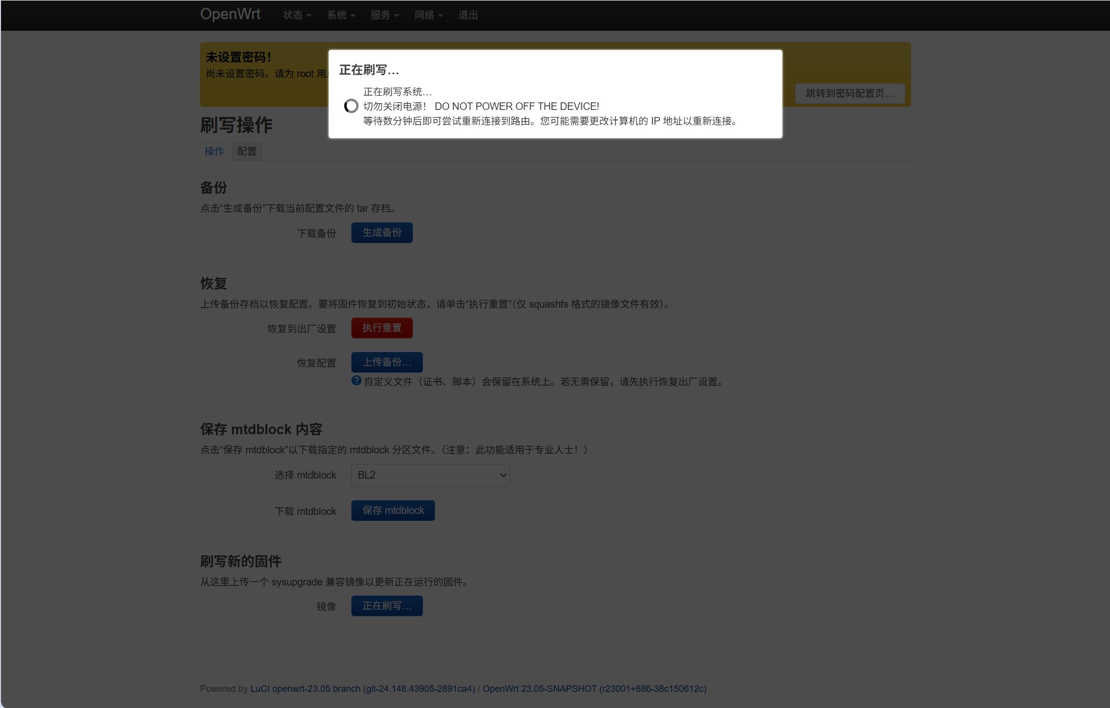Open LuCI openwrt-23.05 branch footer link
1110x708 pixels.
363,689
